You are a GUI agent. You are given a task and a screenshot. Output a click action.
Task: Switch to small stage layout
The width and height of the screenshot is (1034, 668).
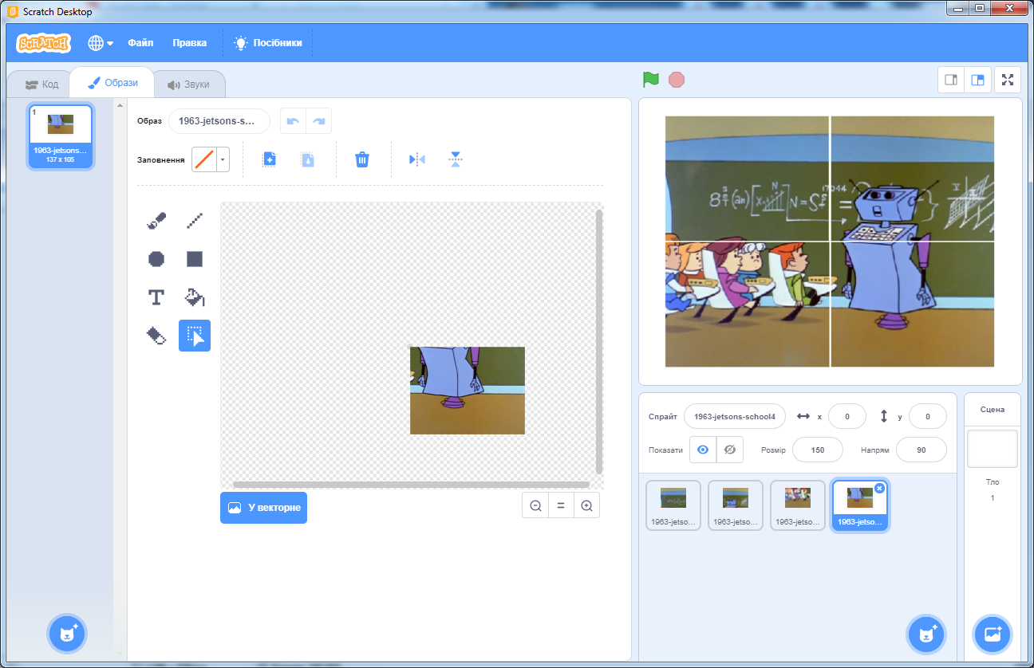click(951, 80)
